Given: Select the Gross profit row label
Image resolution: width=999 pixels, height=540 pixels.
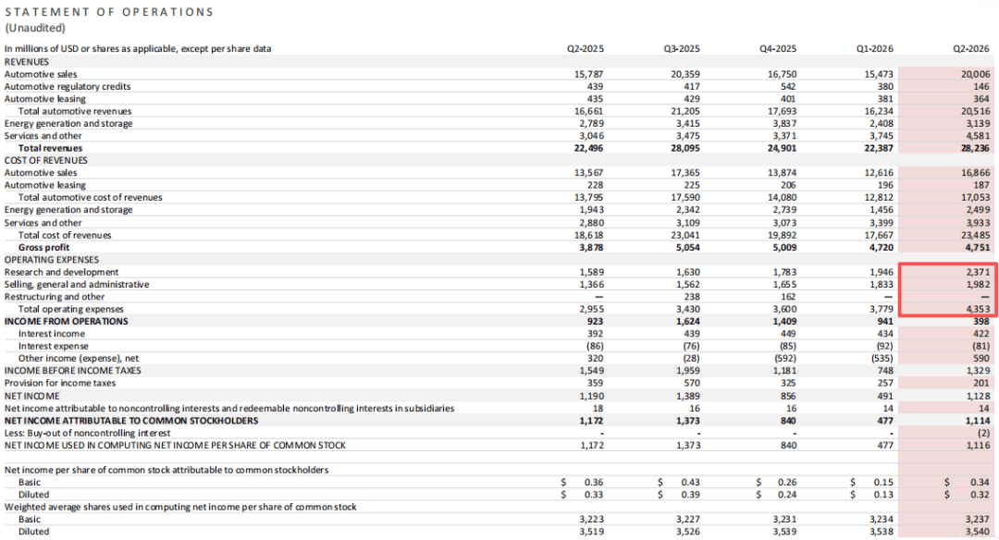Looking at the screenshot, I should coord(43,248).
